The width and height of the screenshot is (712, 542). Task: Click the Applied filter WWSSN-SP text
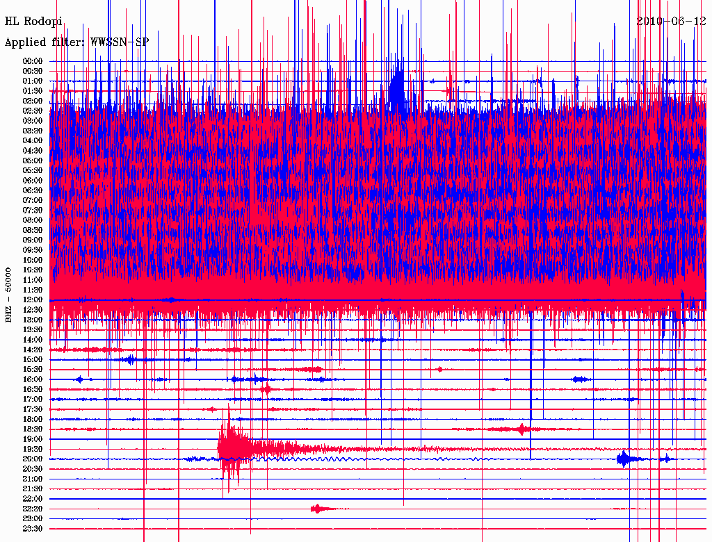point(76,42)
